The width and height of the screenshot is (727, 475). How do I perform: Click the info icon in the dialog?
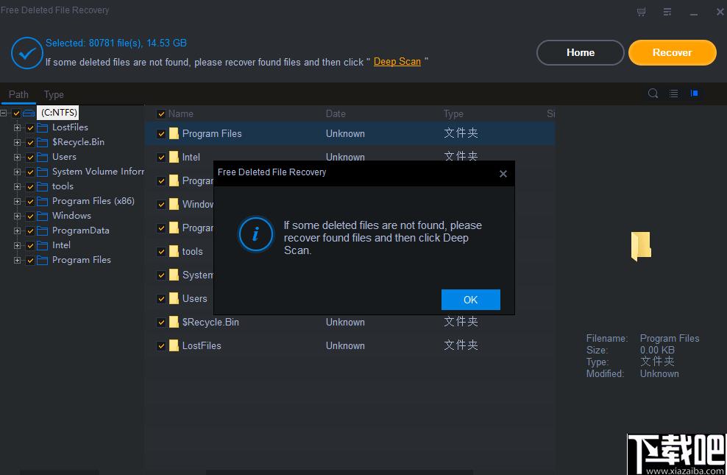(255, 234)
